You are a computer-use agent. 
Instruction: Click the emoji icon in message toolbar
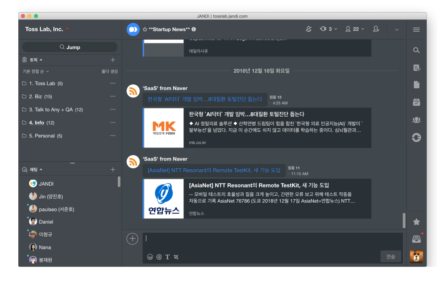pyautogui.click(x=150, y=257)
